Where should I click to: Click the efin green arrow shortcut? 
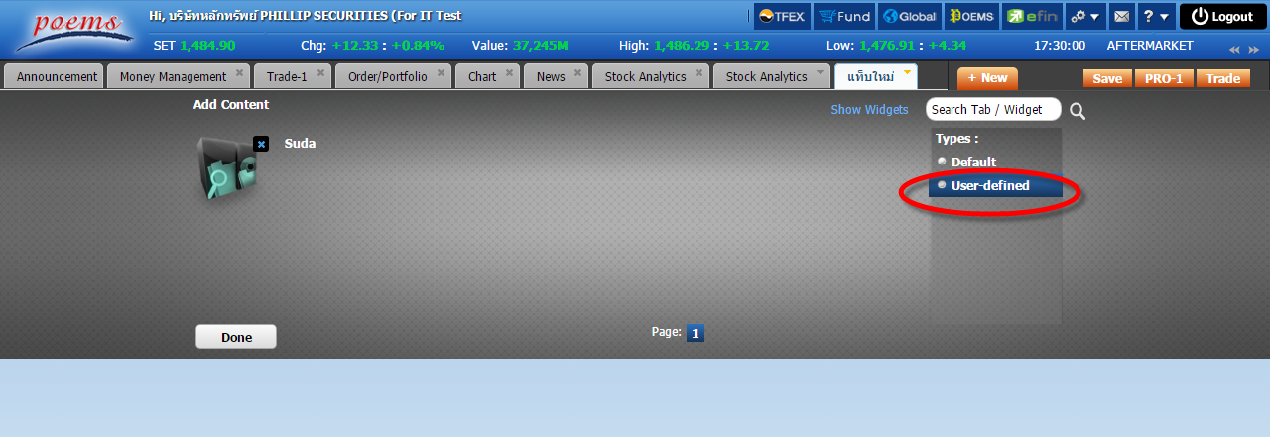tap(1032, 16)
